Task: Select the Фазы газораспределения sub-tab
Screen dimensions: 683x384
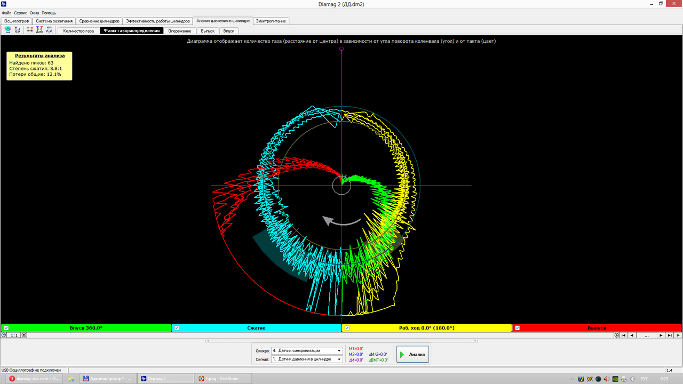Action: [x=132, y=31]
